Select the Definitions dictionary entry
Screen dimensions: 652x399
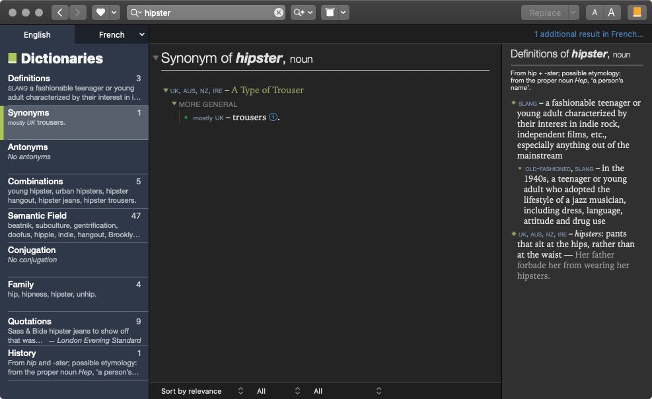[x=74, y=87]
